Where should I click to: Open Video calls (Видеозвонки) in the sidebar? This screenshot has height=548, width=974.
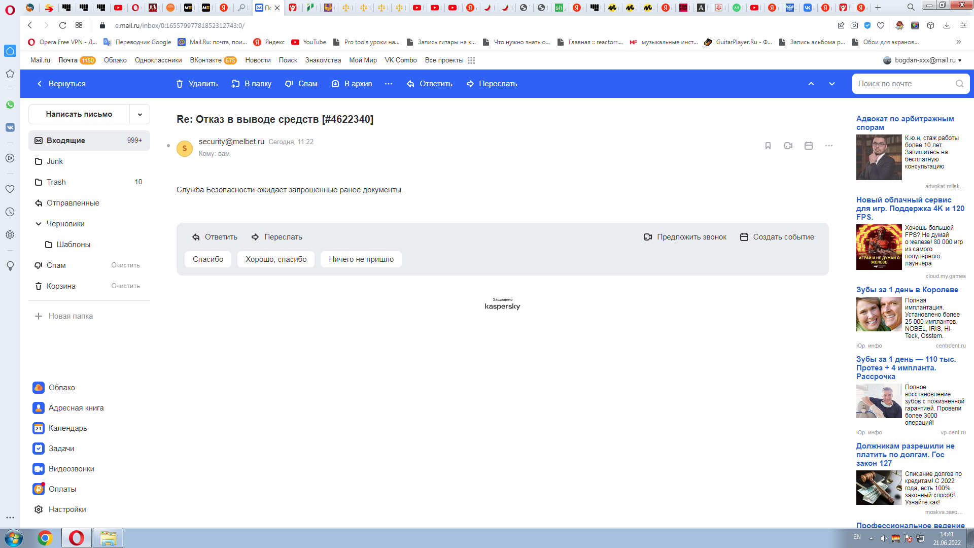click(x=71, y=469)
